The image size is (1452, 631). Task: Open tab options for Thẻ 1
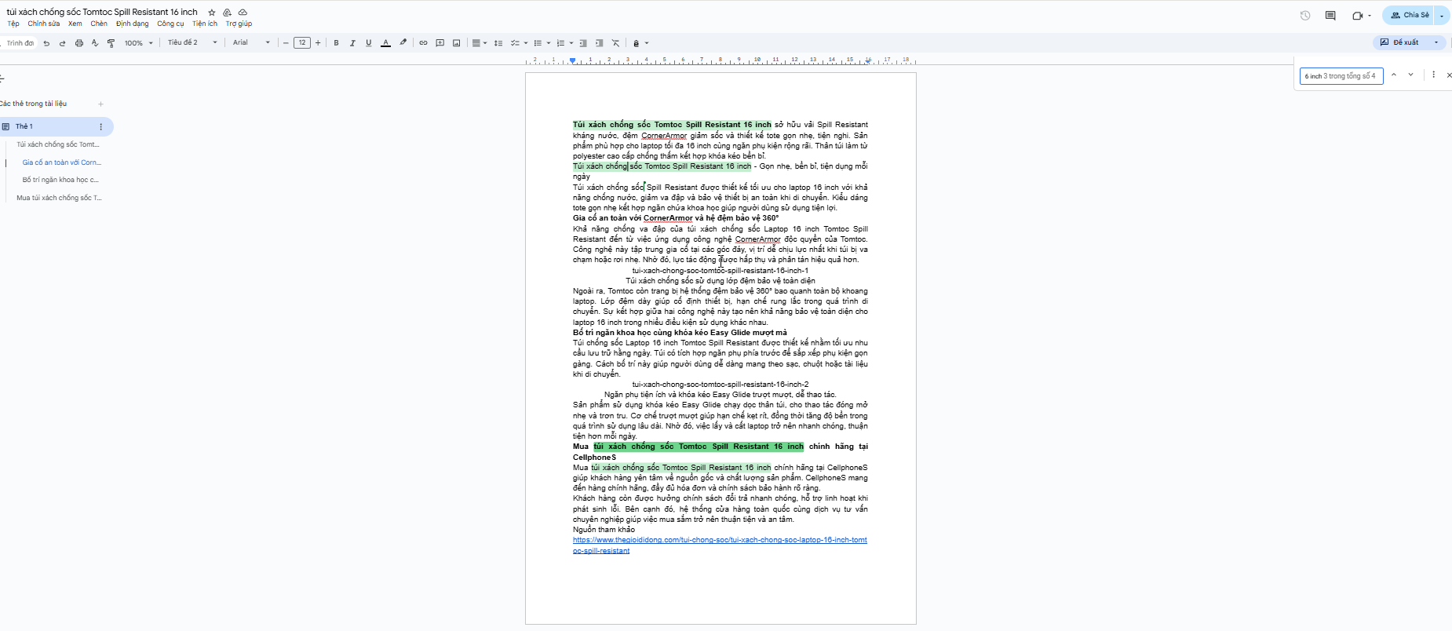[100, 126]
